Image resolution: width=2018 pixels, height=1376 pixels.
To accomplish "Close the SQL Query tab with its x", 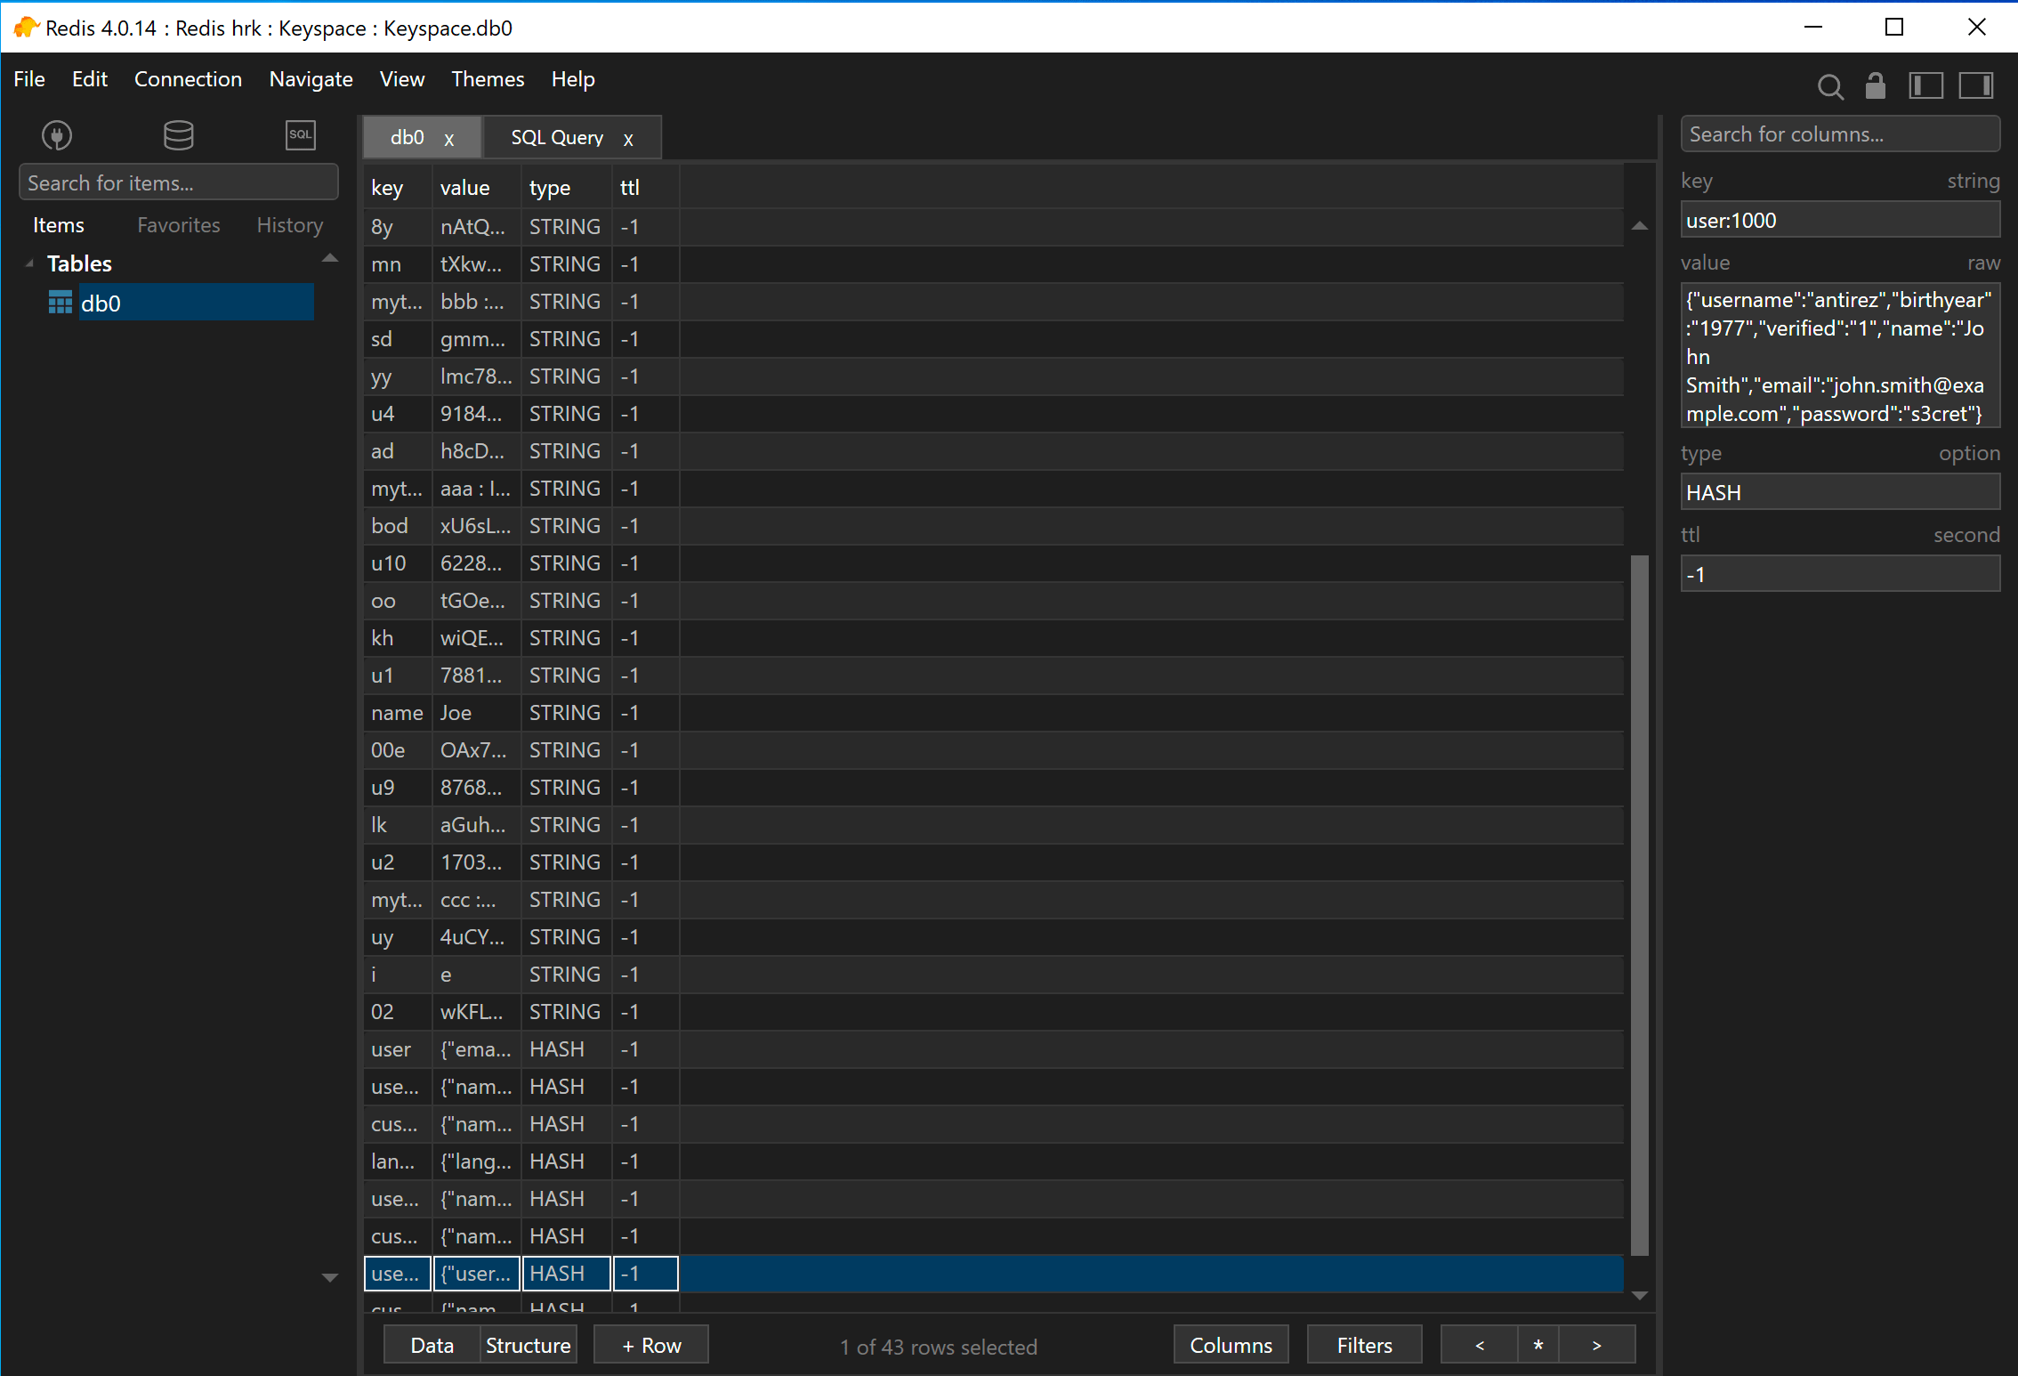I will click(x=628, y=138).
